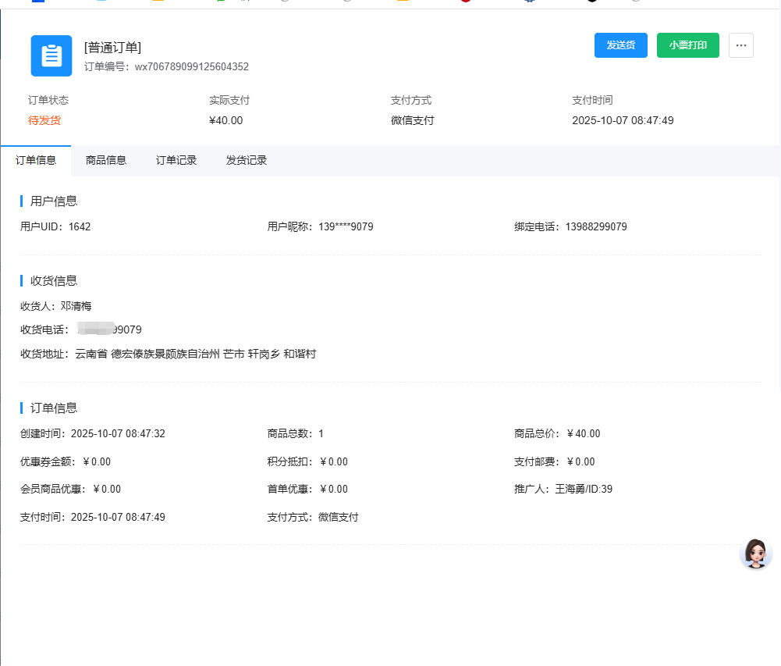Click the 用户信息 section heading
The width and height of the screenshot is (781, 666).
(54, 201)
